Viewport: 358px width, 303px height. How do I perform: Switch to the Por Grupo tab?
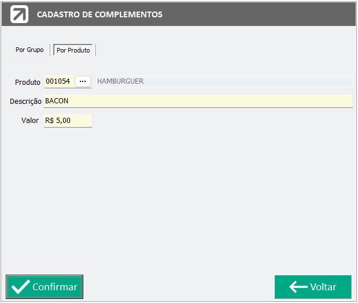coord(29,50)
